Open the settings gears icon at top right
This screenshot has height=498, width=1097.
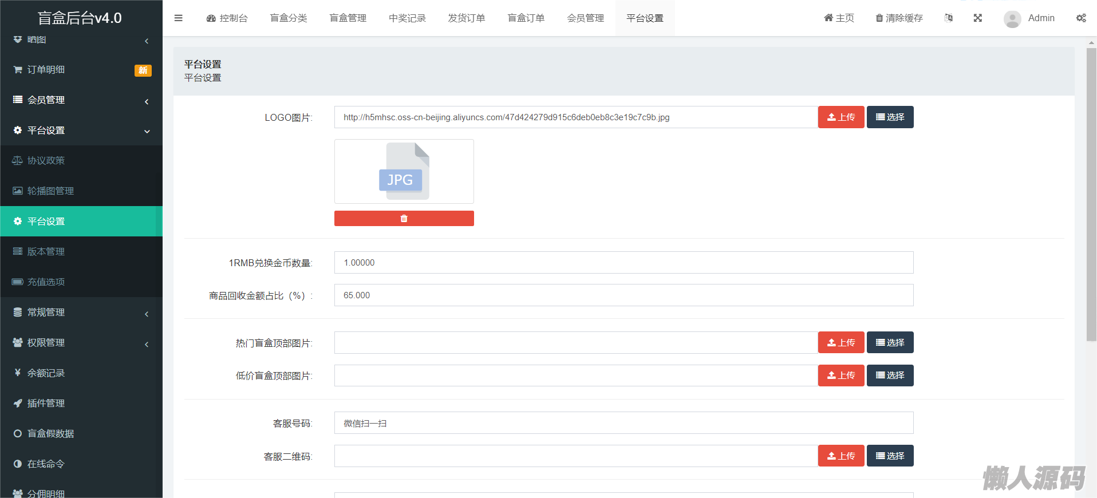1080,18
